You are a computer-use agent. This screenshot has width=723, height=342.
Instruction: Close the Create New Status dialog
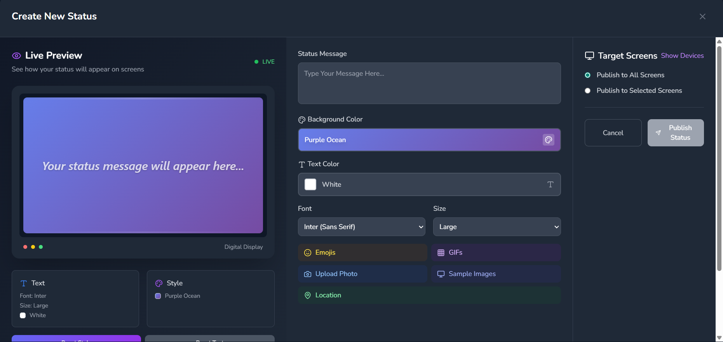point(702,17)
